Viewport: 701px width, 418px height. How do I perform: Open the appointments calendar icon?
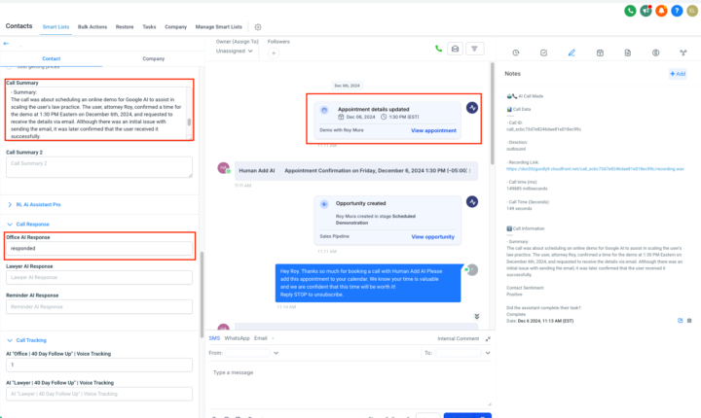(x=600, y=52)
